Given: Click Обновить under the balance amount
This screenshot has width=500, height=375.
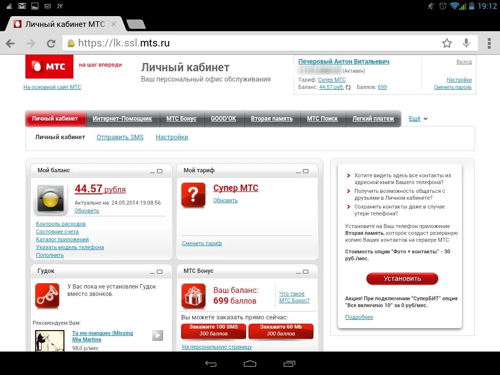Looking at the screenshot, I should point(87,210).
